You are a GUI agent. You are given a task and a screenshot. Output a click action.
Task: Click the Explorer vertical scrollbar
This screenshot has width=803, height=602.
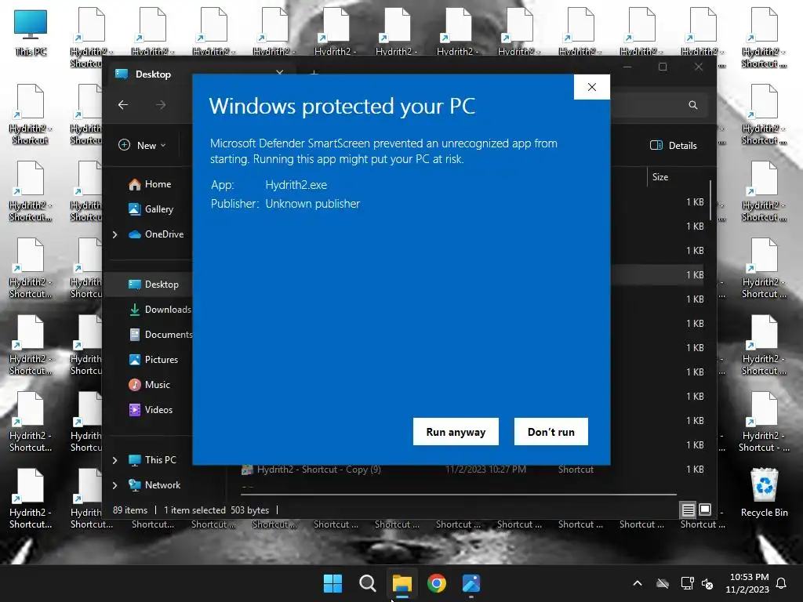tap(710, 200)
